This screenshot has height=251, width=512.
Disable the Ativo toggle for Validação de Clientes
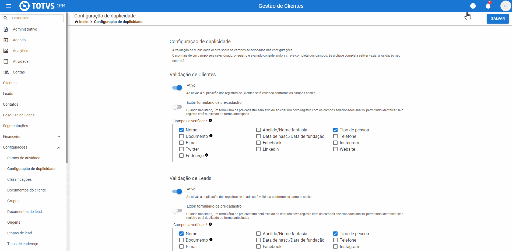pyautogui.click(x=177, y=88)
